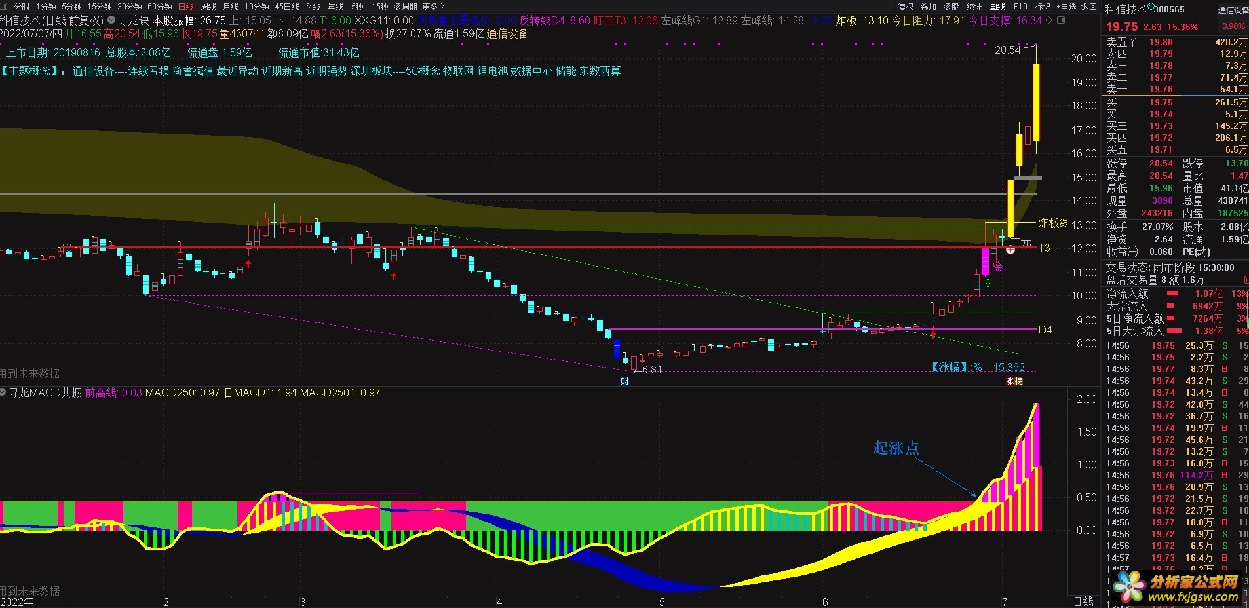Click the 大宗流入 6942万 row
Screen dimensions: 1249x608
coord(1177,306)
